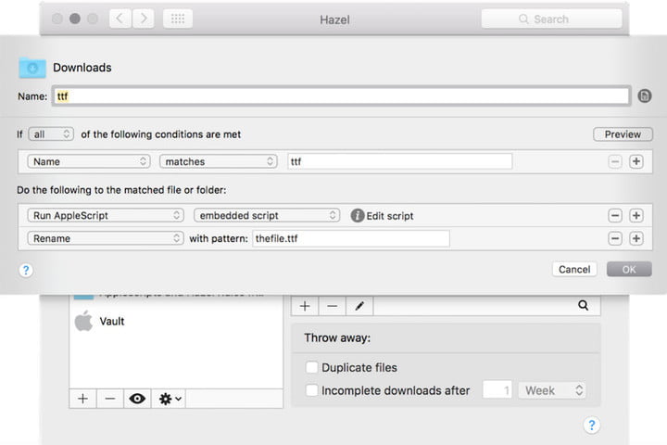
Task: Edit the rule Name field containing ttf
Action: click(341, 96)
